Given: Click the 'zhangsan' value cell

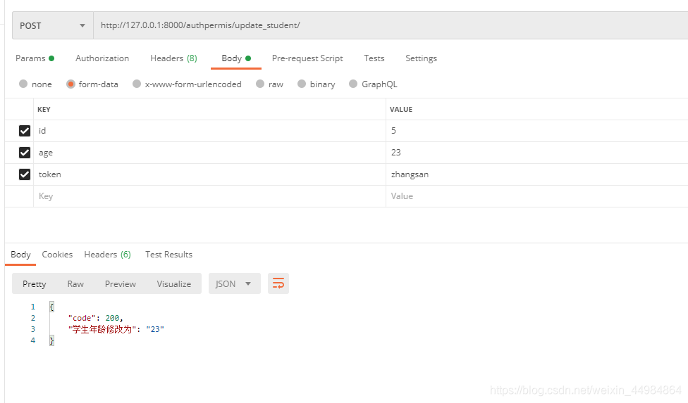Looking at the screenshot, I should click(537, 174).
